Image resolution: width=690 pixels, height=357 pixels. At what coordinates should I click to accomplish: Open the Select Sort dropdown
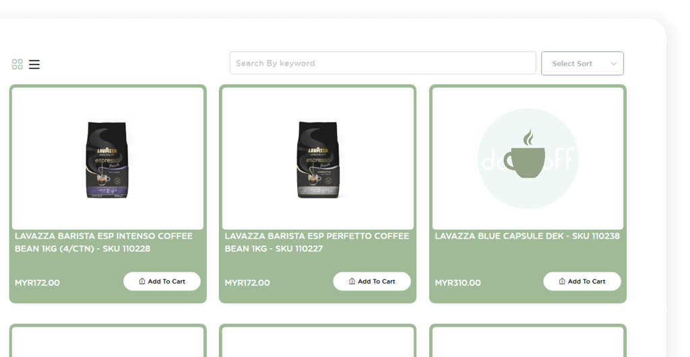(582, 63)
